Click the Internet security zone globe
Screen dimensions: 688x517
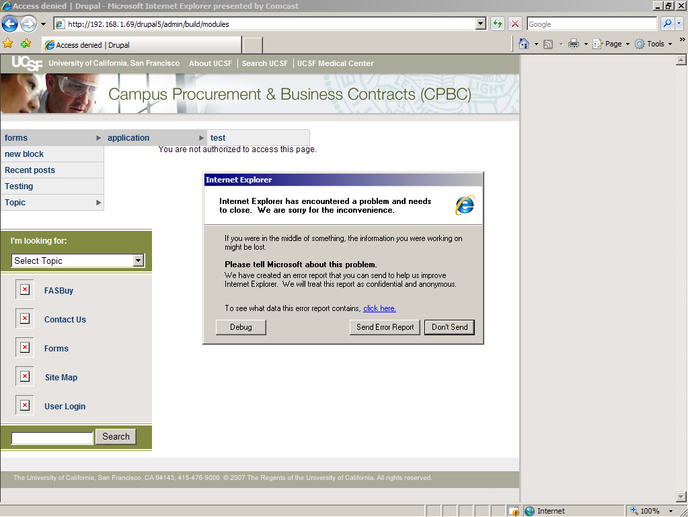[x=529, y=511]
